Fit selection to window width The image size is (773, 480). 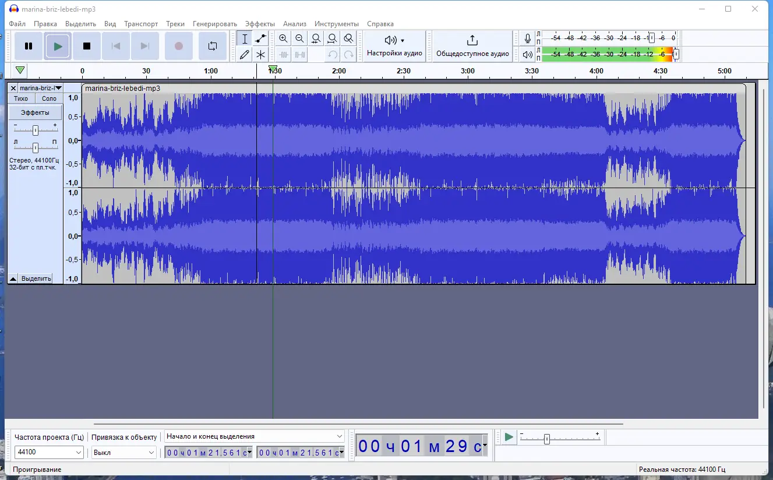click(316, 39)
